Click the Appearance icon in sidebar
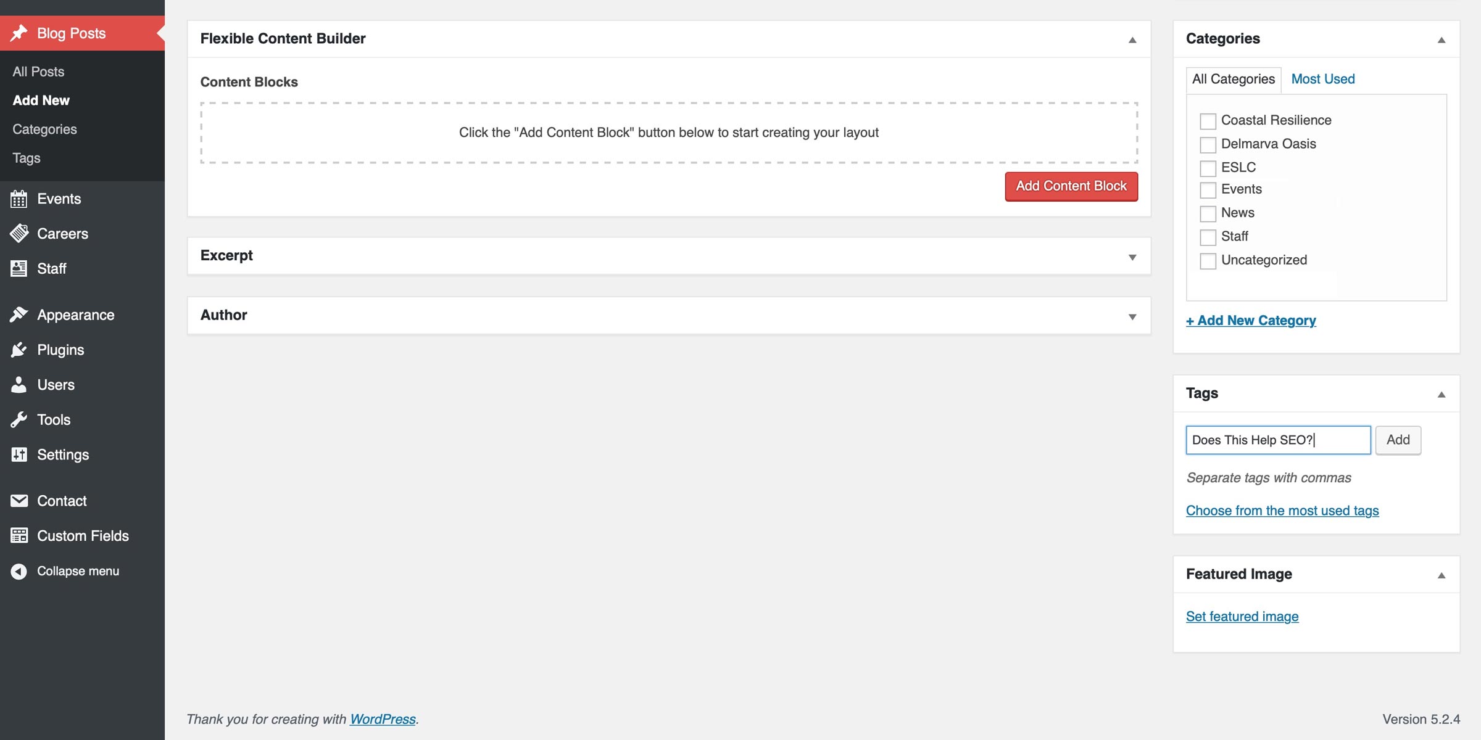1481x740 pixels. tap(18, 313)
